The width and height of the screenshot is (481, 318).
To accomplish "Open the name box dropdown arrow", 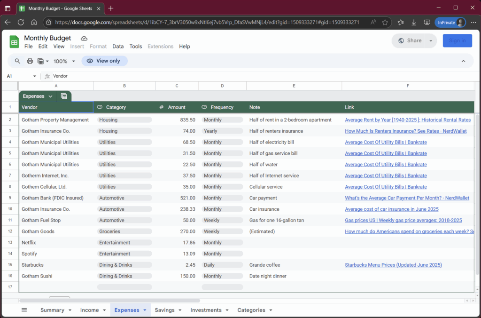I will pos(34,76).
